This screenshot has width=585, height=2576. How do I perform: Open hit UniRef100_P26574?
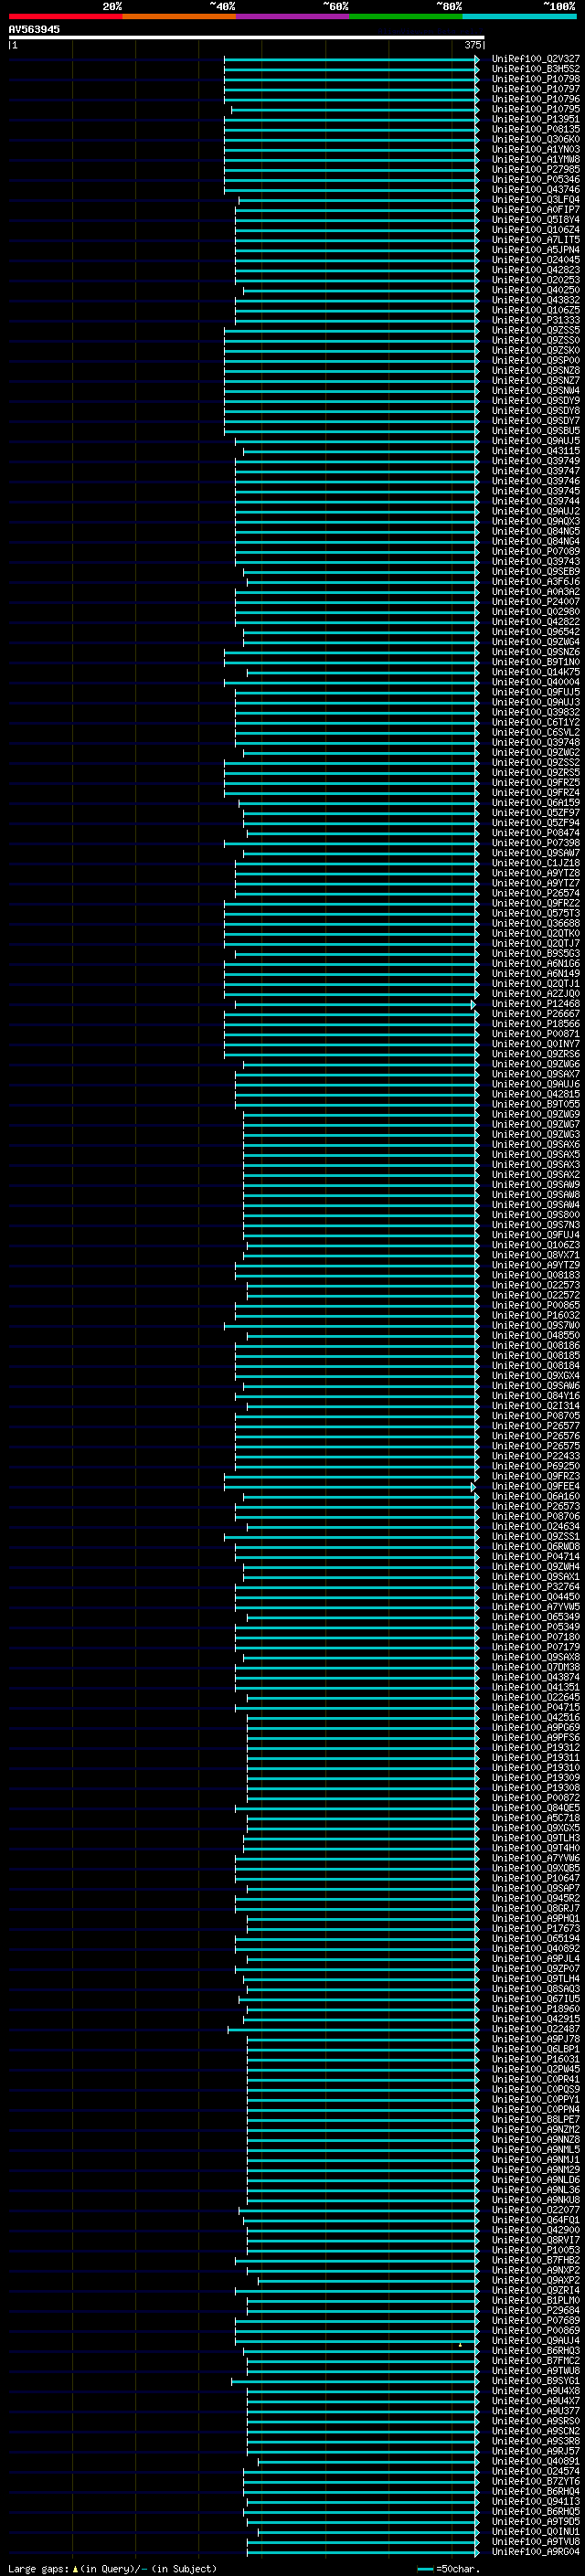point(535,893)
